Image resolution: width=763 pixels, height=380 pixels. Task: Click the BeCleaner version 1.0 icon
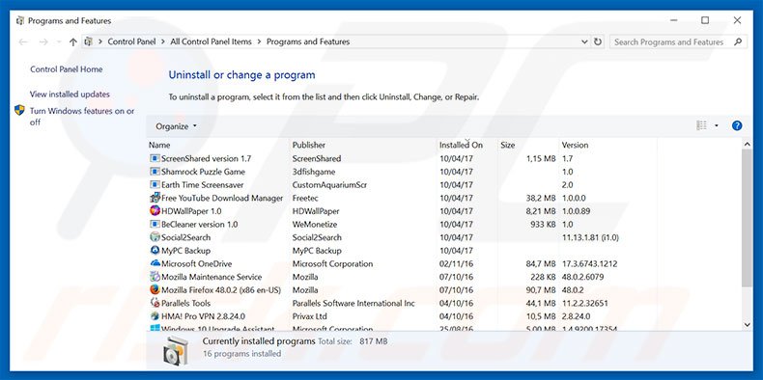click(x=155, y=224)
